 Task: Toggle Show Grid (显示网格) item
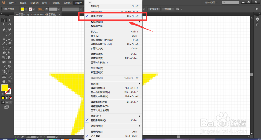coord(113,132)
